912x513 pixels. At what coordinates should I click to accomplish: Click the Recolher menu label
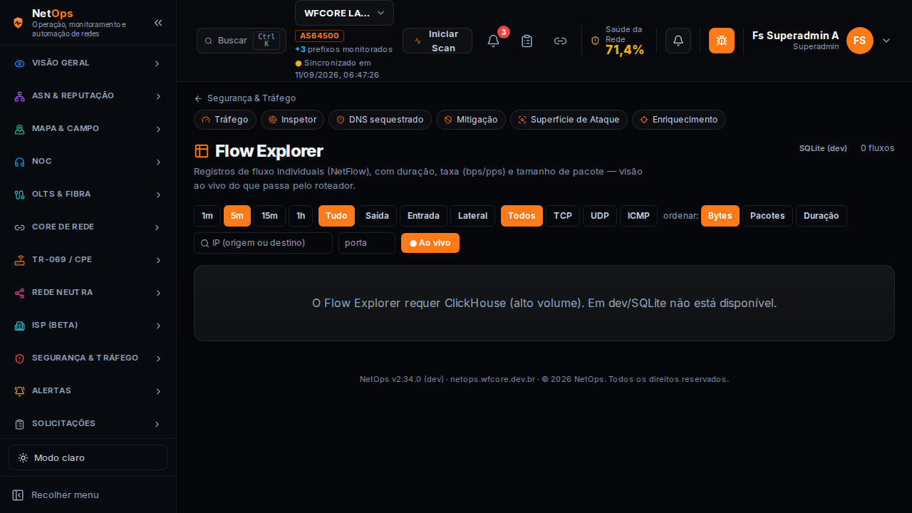point(65,495)
